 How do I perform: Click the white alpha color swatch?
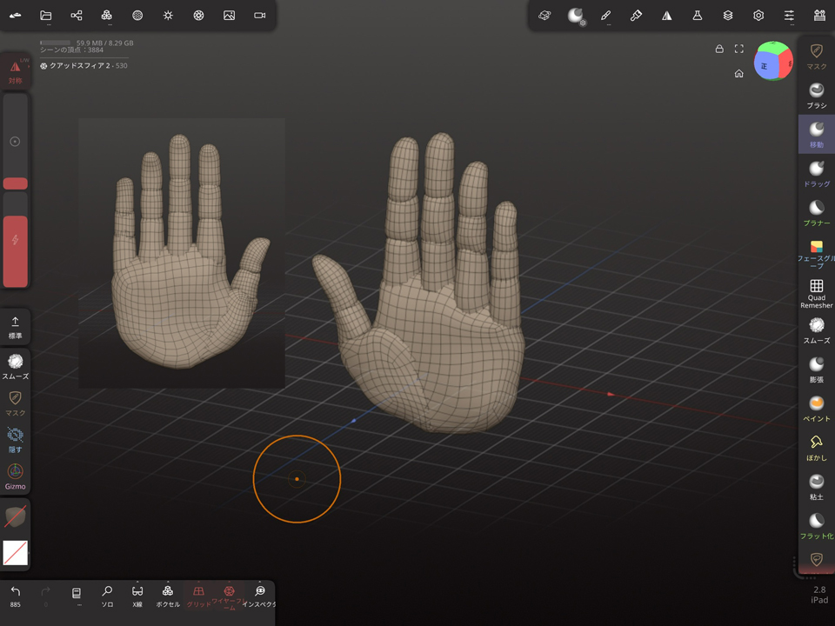click(15, 552)
